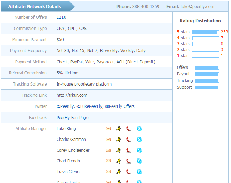Click the Rating Distribution heading
The width and height of the screenshot is (231, 183).
click(200, 21)
